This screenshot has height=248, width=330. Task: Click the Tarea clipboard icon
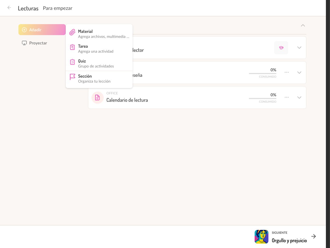[x=72, y=47]
